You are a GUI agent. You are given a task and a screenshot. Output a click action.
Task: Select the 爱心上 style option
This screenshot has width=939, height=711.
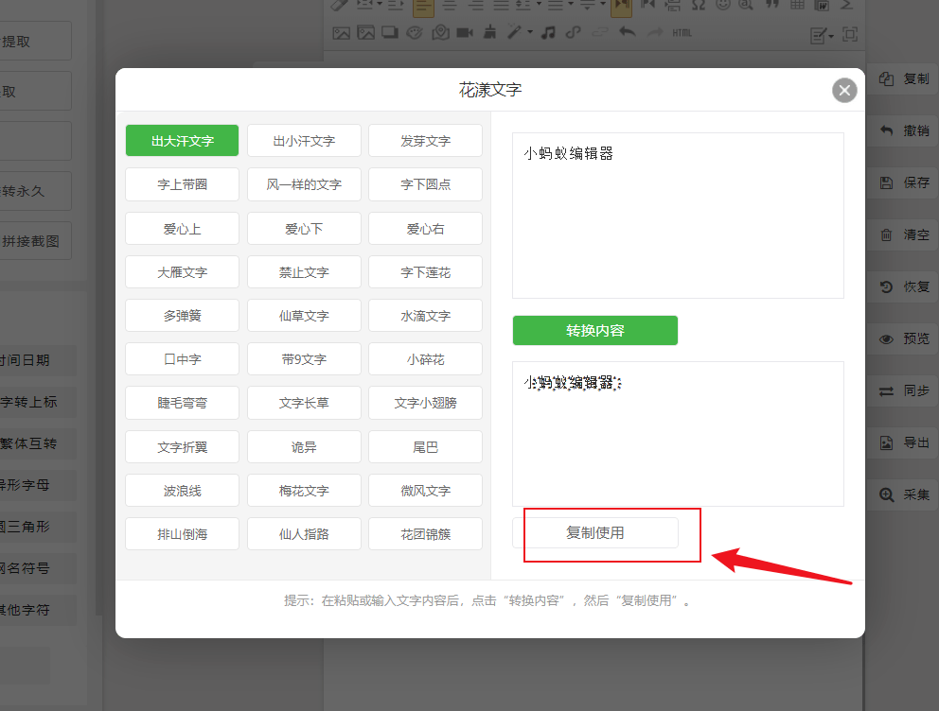point(182,229)
